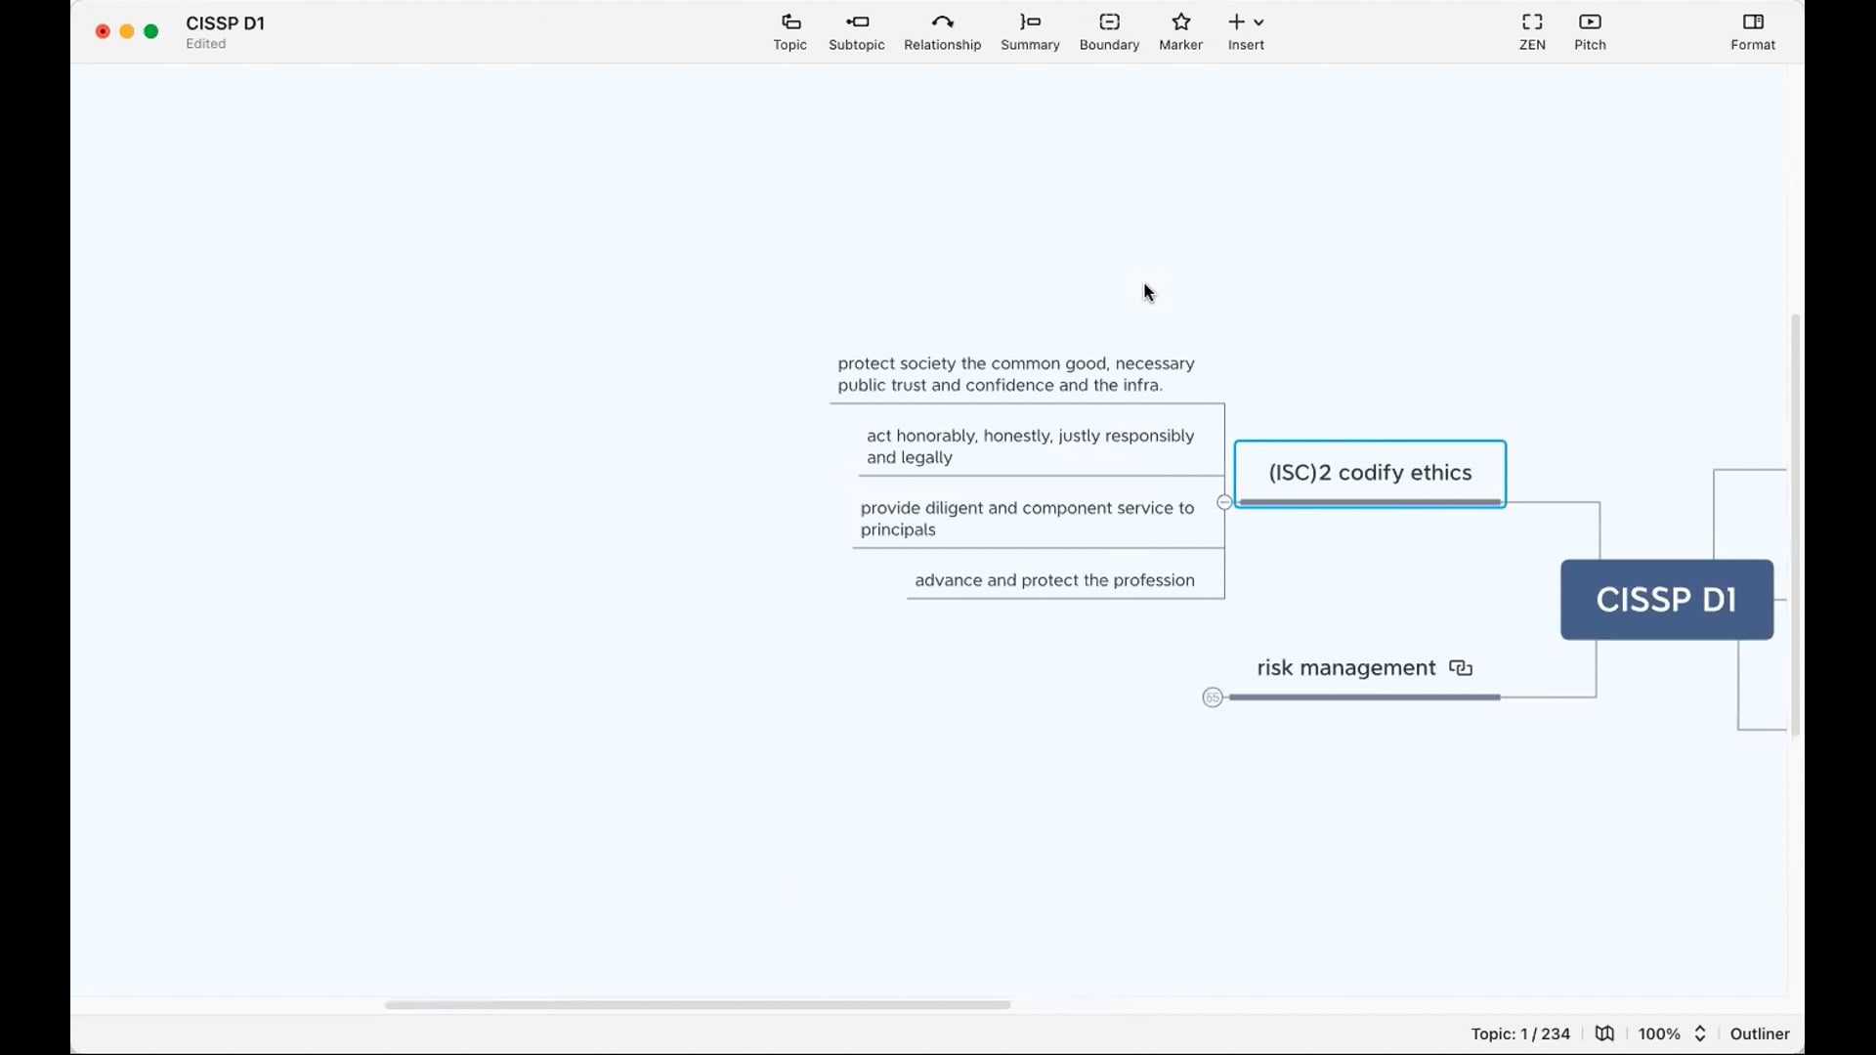Viewport: 1876px width, 1055px height.
Task: Start Pitch presentation mode
Action: click(1590, 31)
